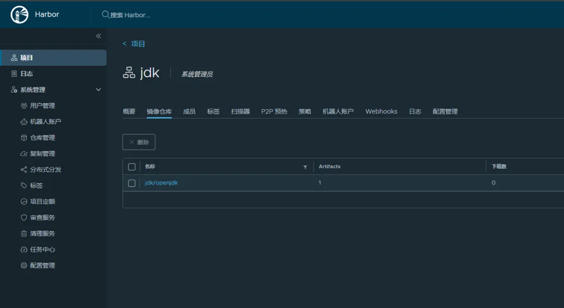Click the Artifacts count 1 cell

pos(320,183)
